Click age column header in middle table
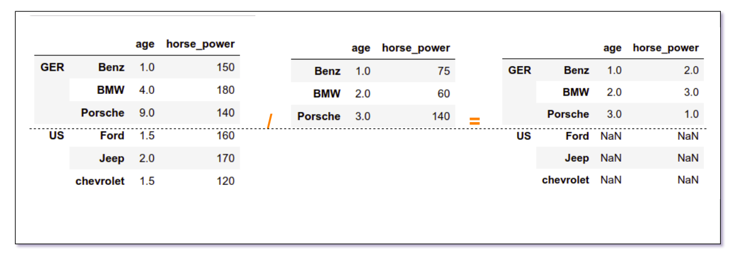Screen dimensions: 735x259 tap(360, 48)
